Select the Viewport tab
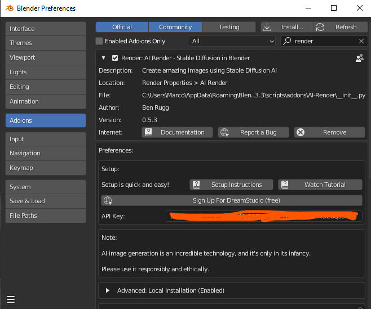Screen dimensions: 371x309 click(x=46, y=57)
